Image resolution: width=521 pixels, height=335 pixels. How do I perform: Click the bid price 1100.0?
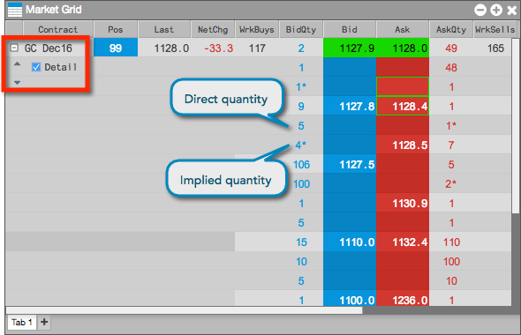click(350, 299)
